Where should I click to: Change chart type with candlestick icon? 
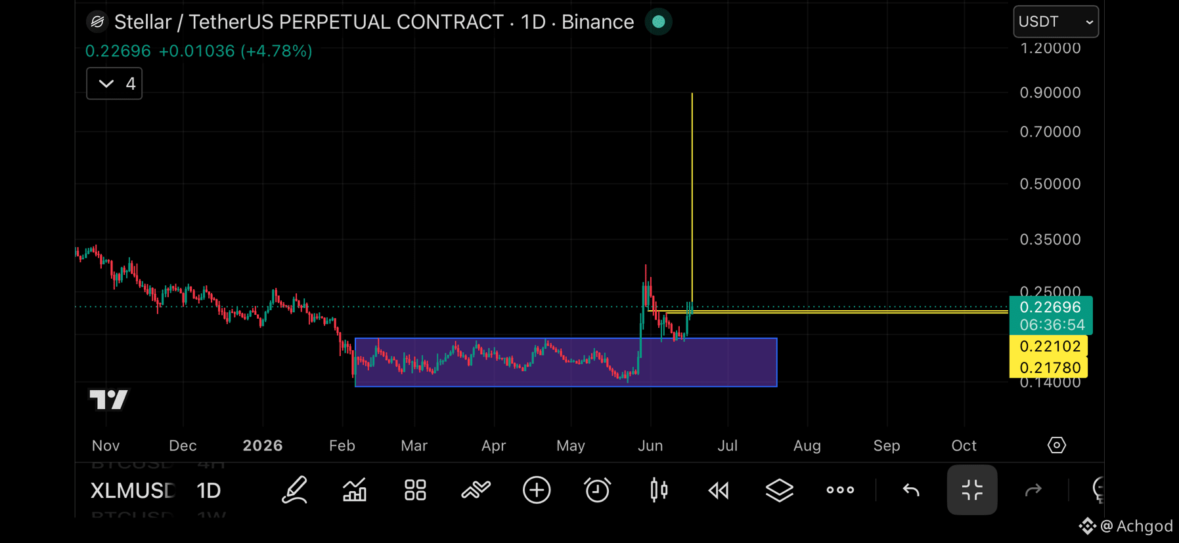(x=658, y=490)
